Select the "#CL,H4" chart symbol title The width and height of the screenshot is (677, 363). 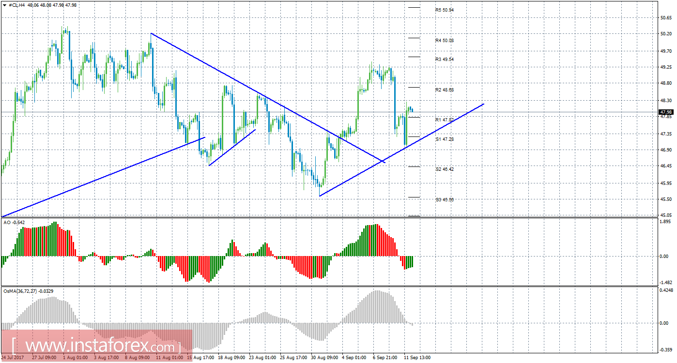[x=17, y=5]
